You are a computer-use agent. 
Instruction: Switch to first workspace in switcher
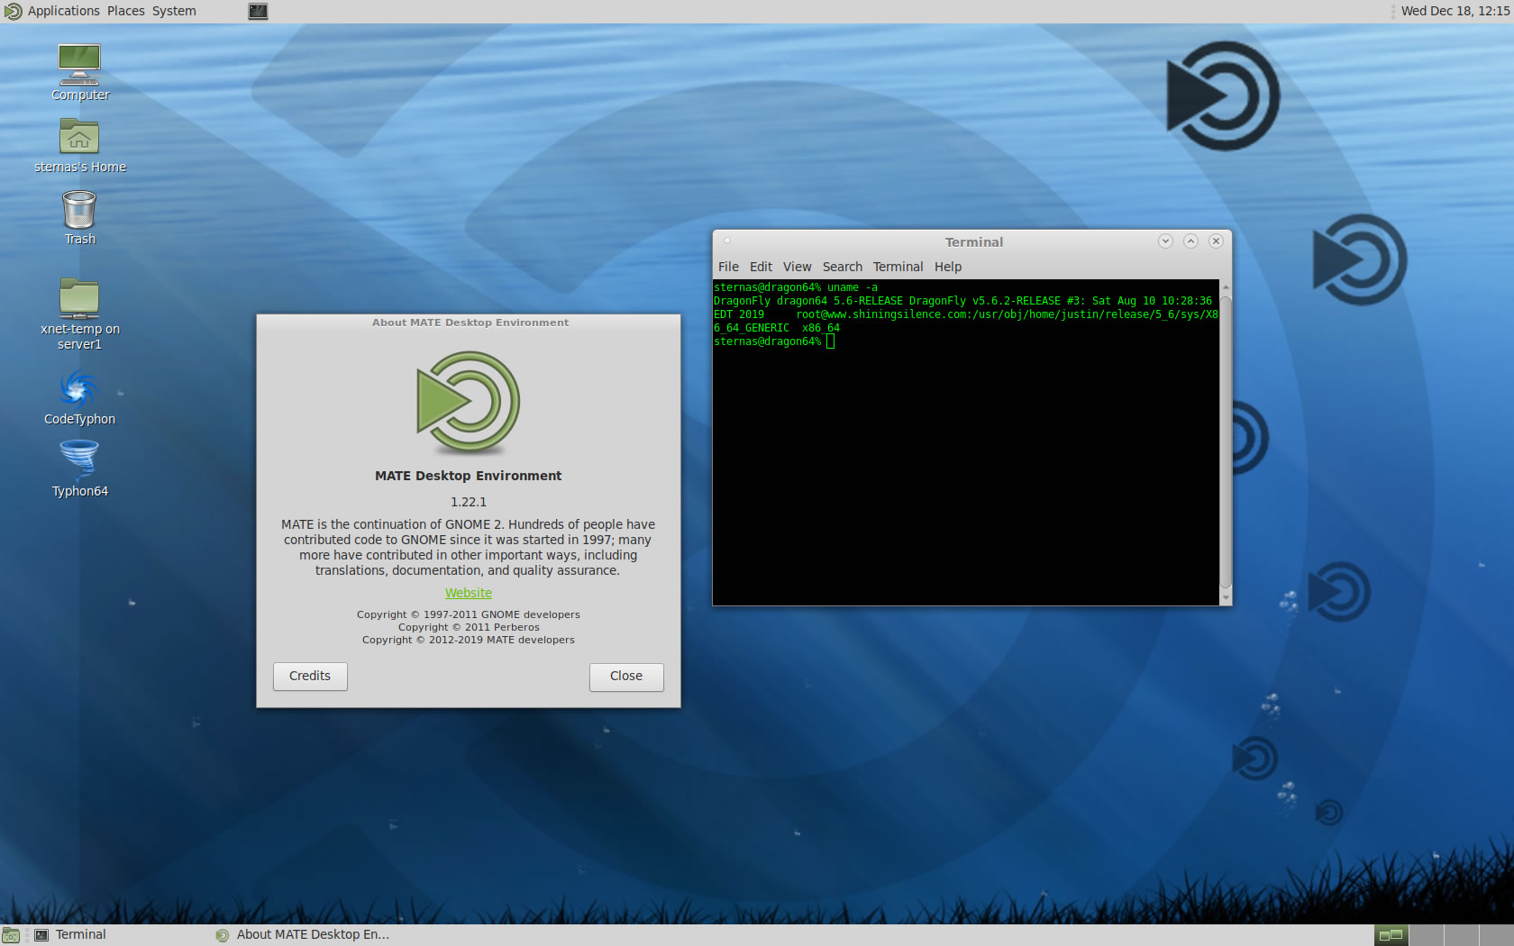(1391, 935)
